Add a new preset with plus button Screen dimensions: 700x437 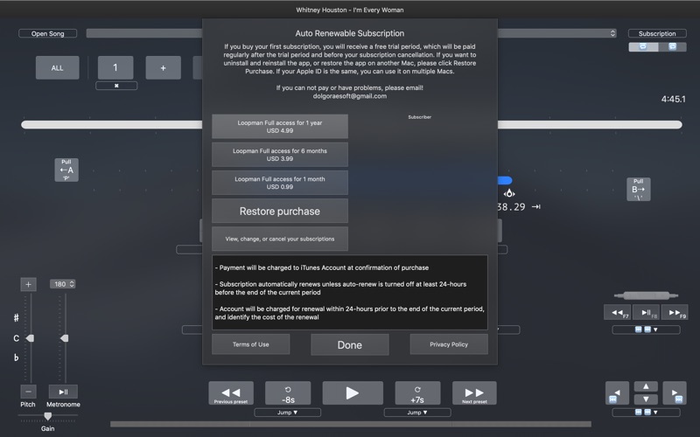[163, 68]
